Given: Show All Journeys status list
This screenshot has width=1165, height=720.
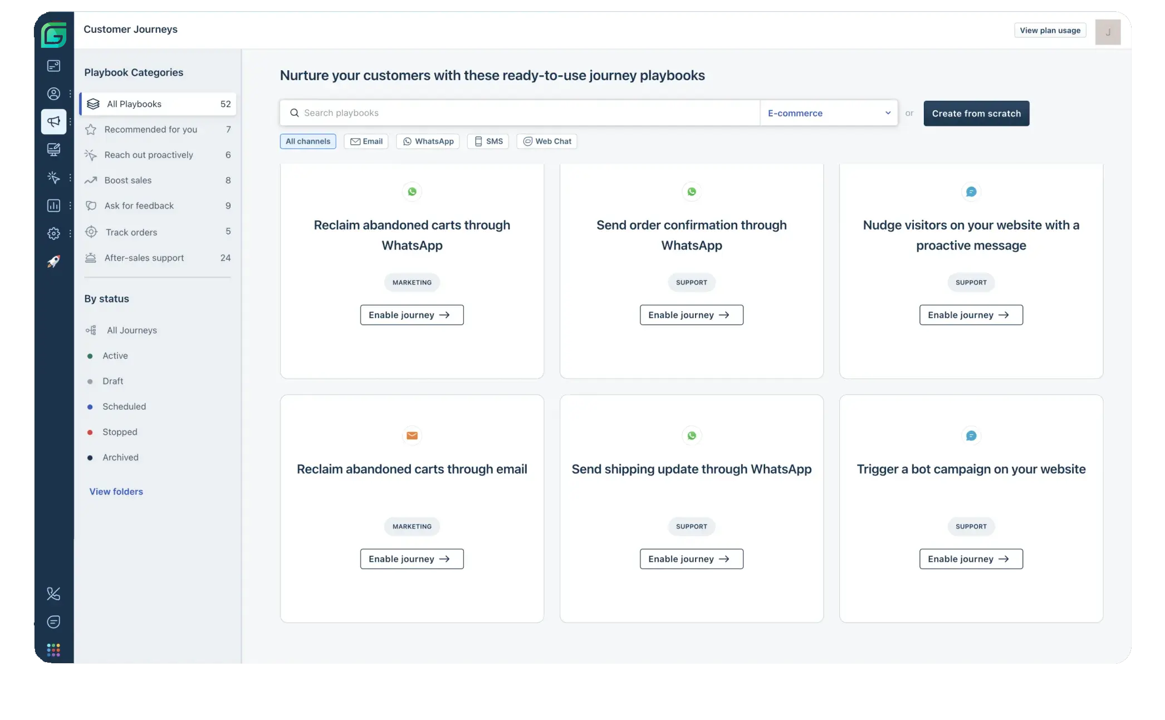Looking at the screenshot, I should (121, 330).
